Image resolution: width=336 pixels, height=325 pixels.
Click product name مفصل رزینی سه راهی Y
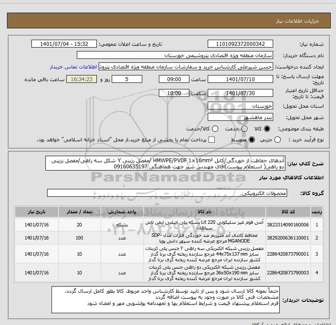point(204,254)
